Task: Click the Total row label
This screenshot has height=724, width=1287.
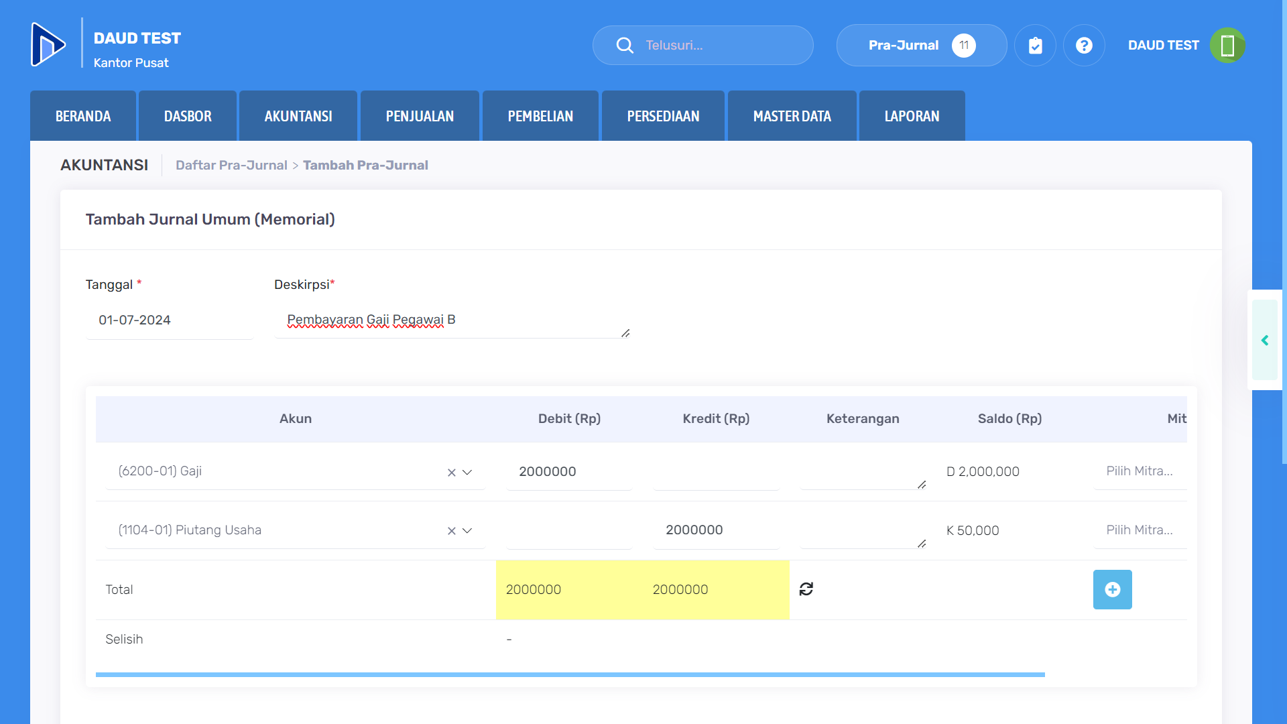Action: coord(119,589)
